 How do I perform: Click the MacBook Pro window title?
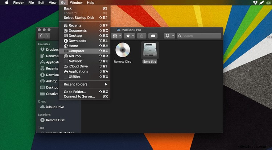click(x=131, y=30)
